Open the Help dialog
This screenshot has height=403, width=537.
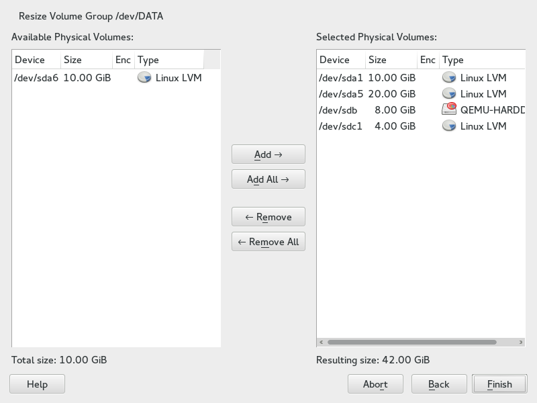37,384
